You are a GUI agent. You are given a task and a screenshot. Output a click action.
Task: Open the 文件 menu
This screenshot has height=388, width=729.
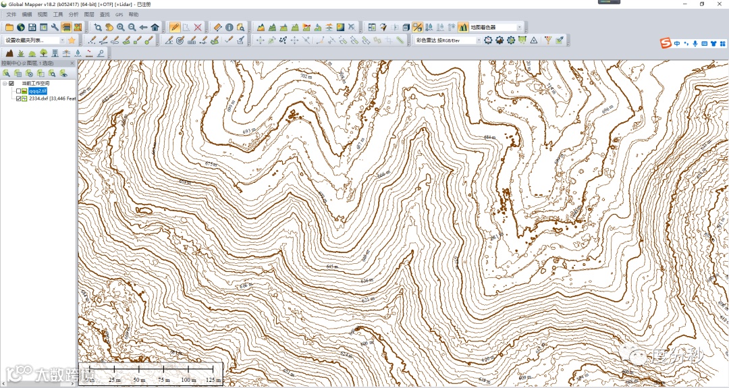[x=11, y=14]
